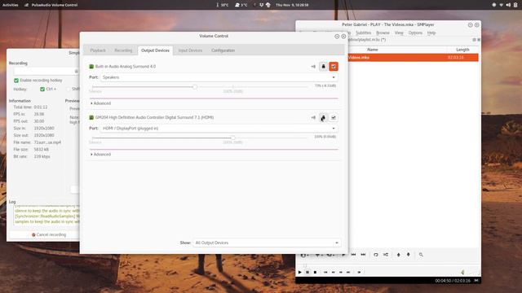Click SMPlayer pause button
This screenshot has height=293, width=522.
click(x=307, y=272)
